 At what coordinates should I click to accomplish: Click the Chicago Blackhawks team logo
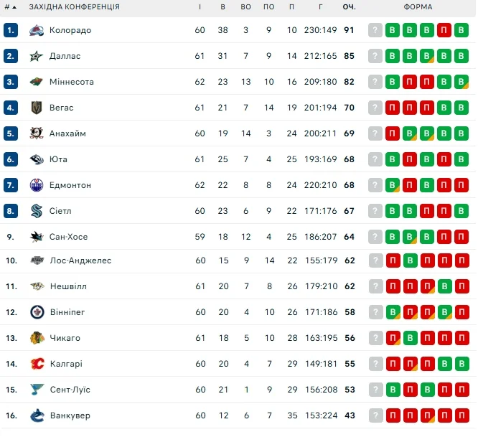click(x=37, y=338)
